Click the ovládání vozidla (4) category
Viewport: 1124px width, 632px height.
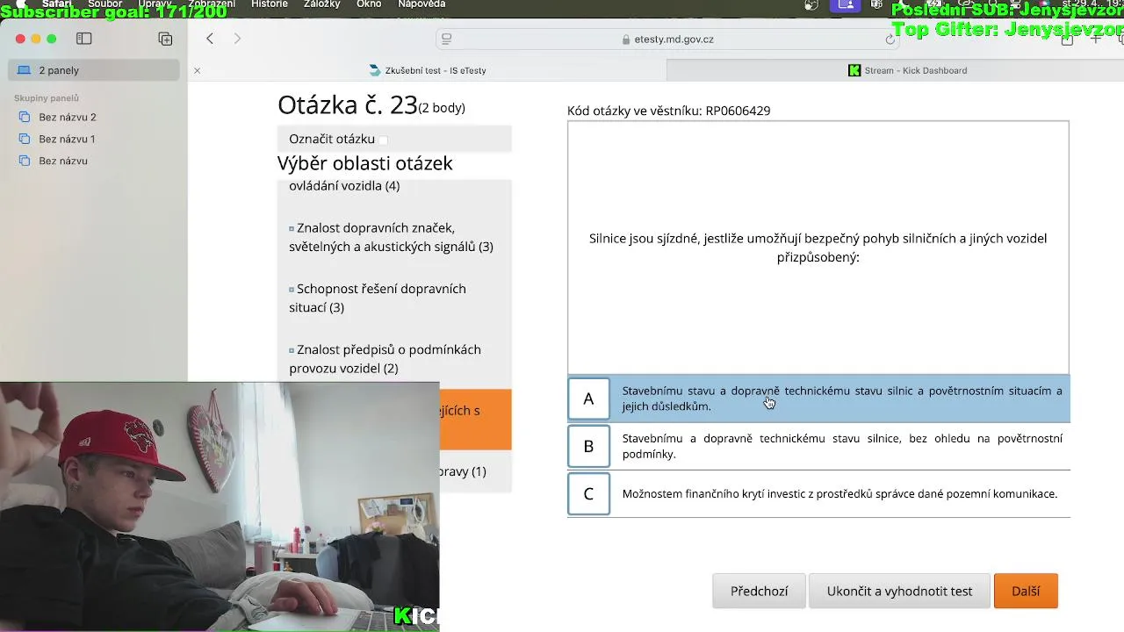(344, 185)
